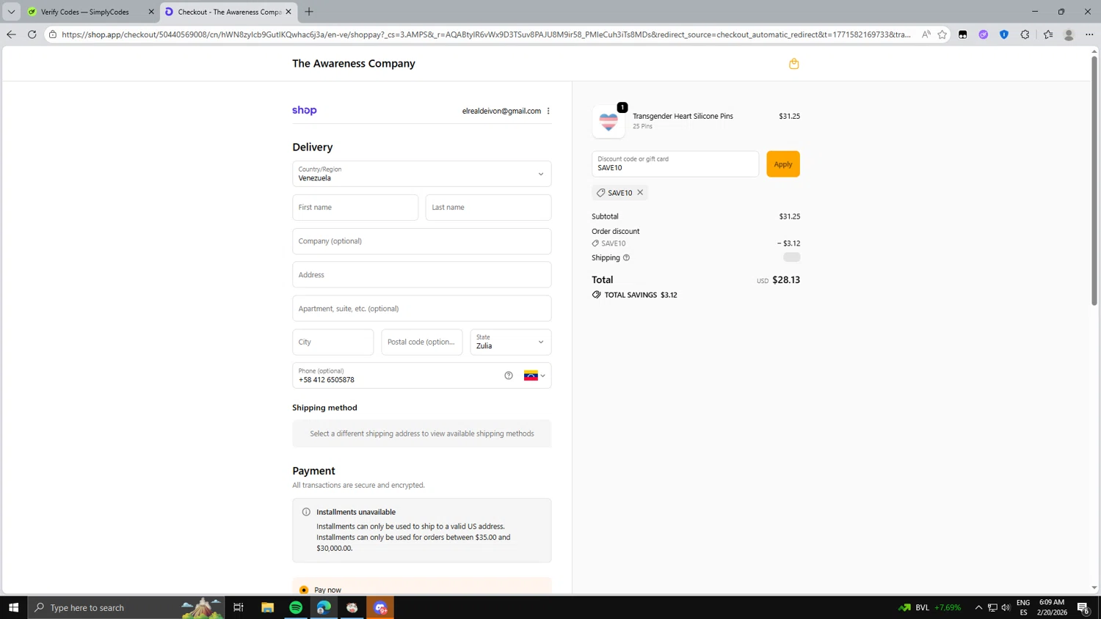Click the purple circular extension icon

click(984, 34)
